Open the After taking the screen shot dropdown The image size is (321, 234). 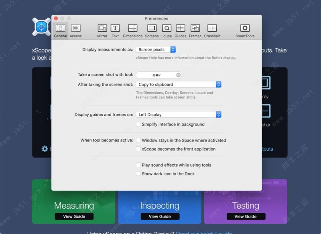coord(179,85)
